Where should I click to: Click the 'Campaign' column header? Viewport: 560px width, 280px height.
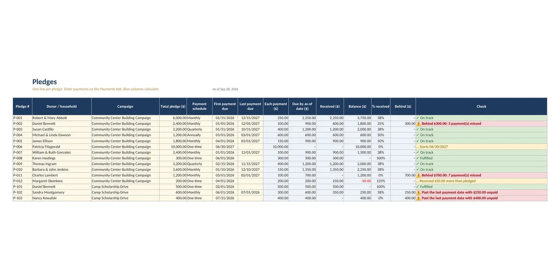point(125,107)
